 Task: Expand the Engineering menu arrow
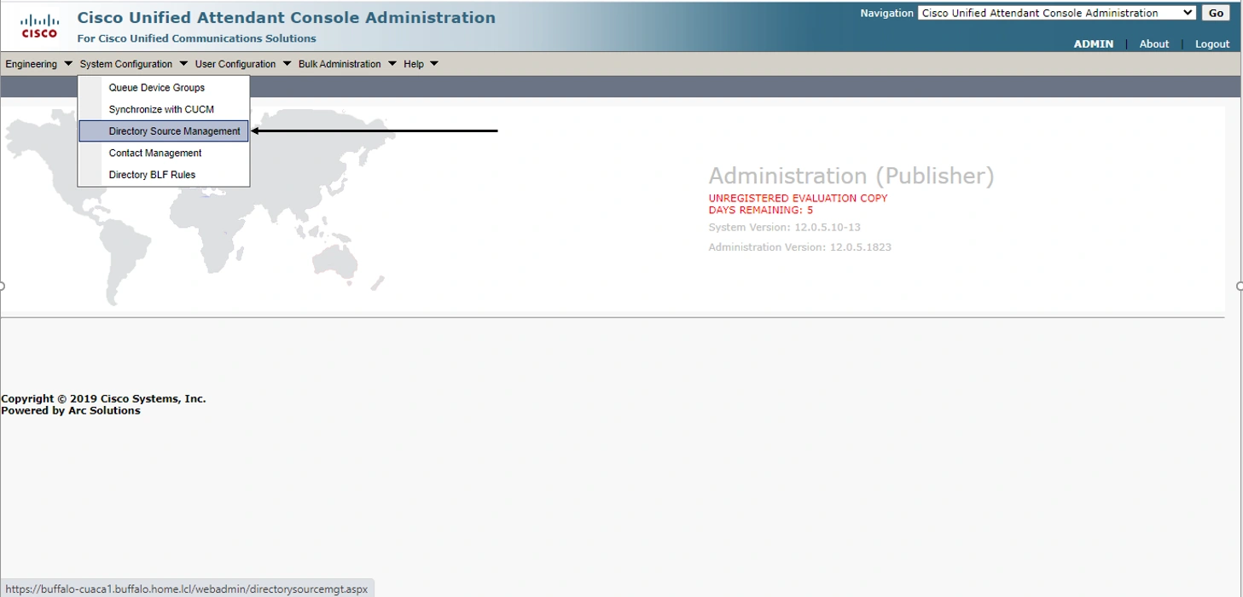point(68,64)
